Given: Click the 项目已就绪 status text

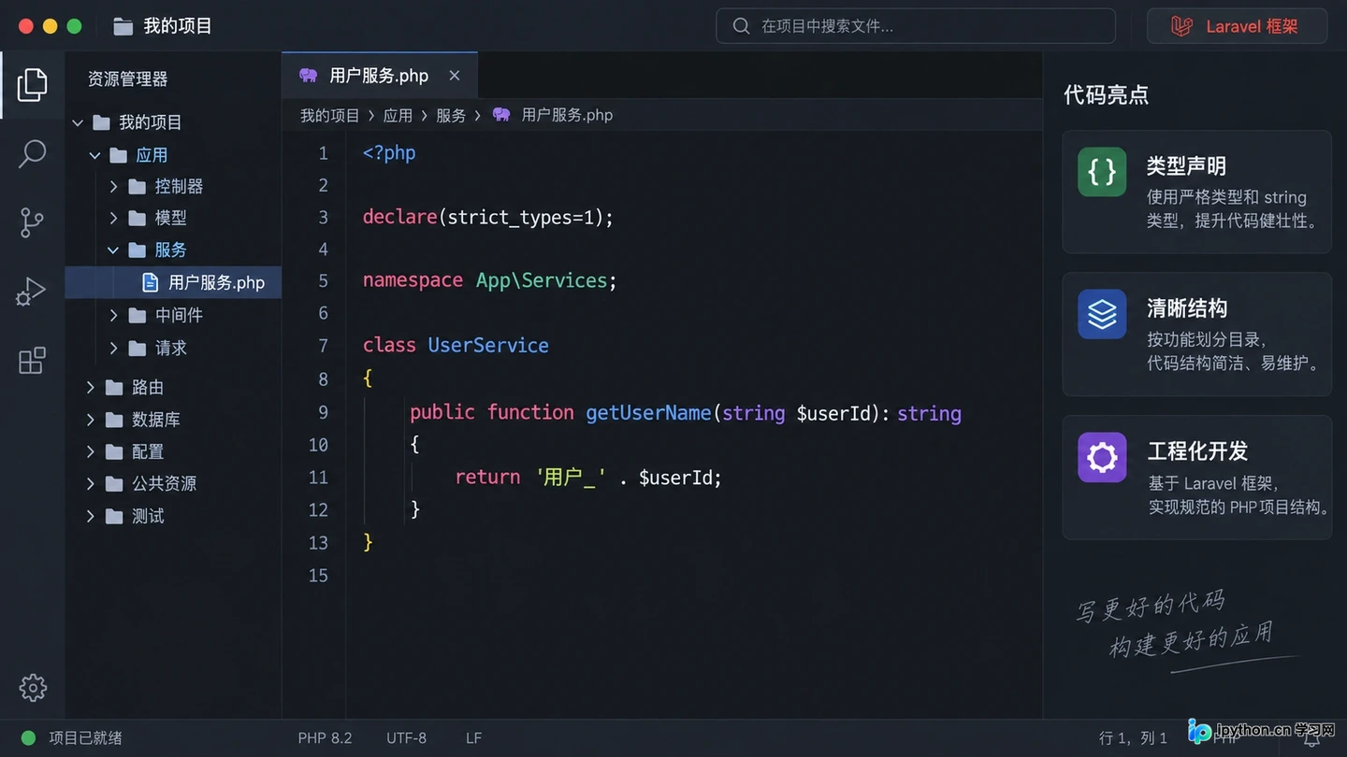Looking at the screenshot, I should (x=85, y=737).
